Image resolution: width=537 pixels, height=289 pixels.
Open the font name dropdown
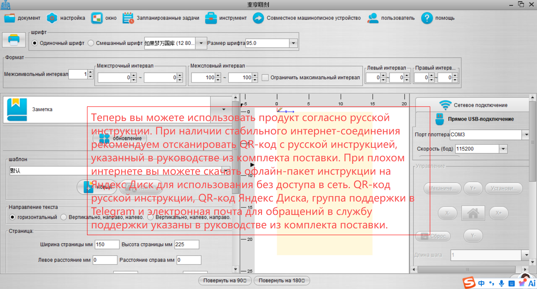(x=201, y=43)
